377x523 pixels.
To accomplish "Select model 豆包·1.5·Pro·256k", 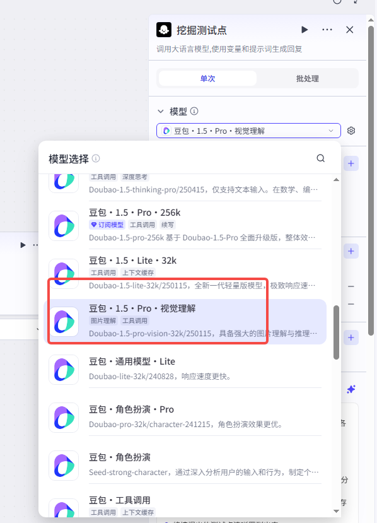I will tap(185, 225).
